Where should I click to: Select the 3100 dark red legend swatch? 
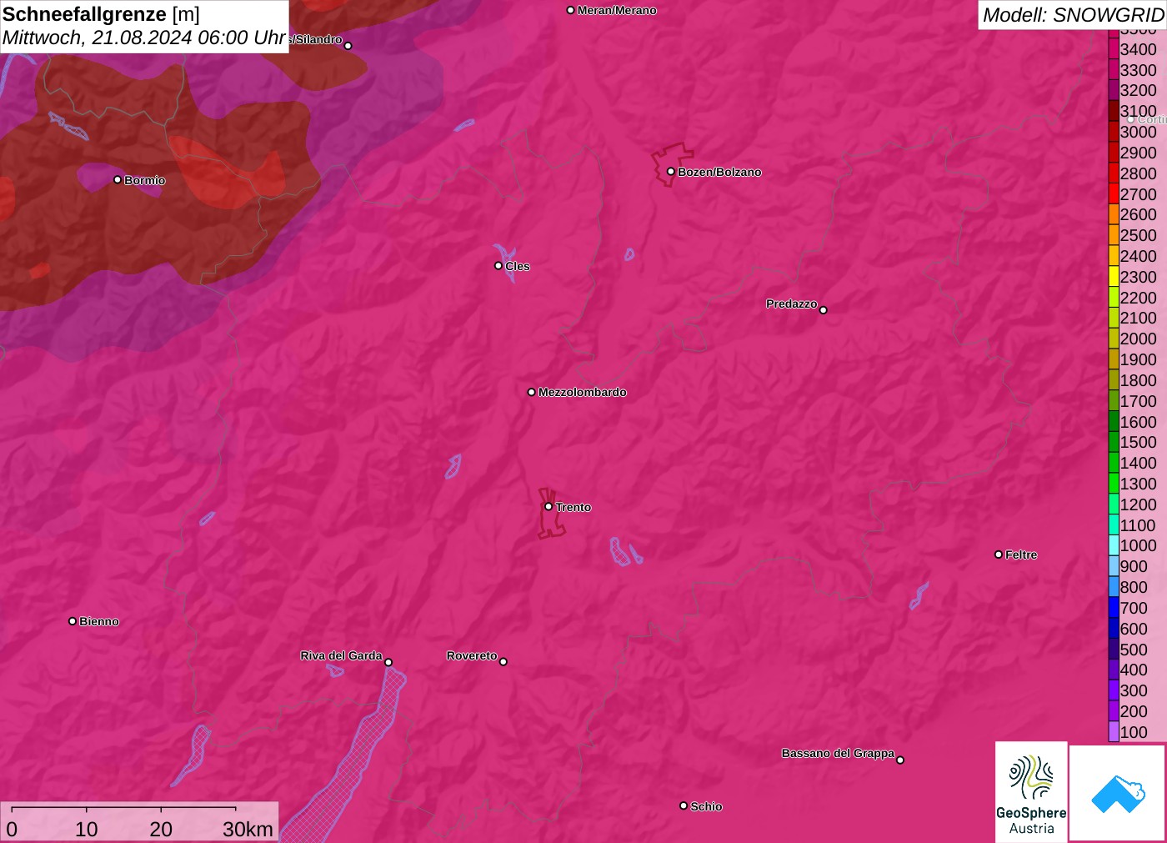(1114, 111)
